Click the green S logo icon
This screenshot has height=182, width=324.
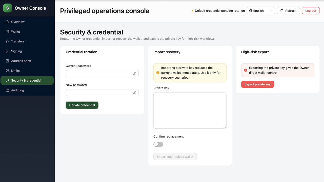point(8,8)
